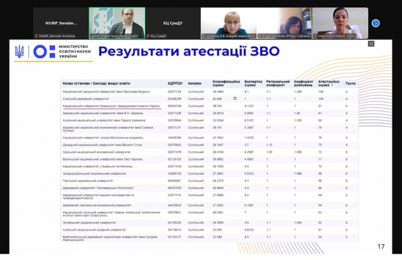Click the slide title Результати атестації ЗВО

[189, 51]
